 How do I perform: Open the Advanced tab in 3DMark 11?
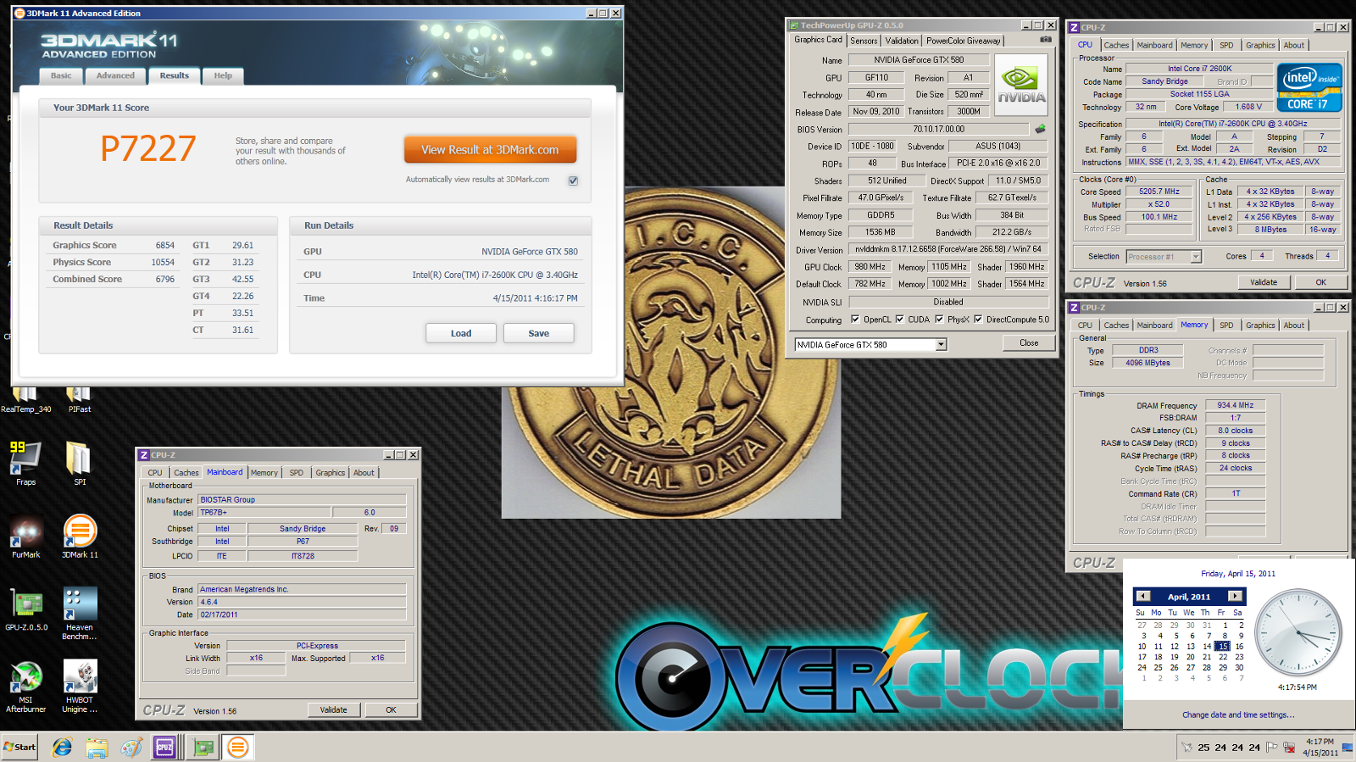pyautogui.click(x=115, y=75)
